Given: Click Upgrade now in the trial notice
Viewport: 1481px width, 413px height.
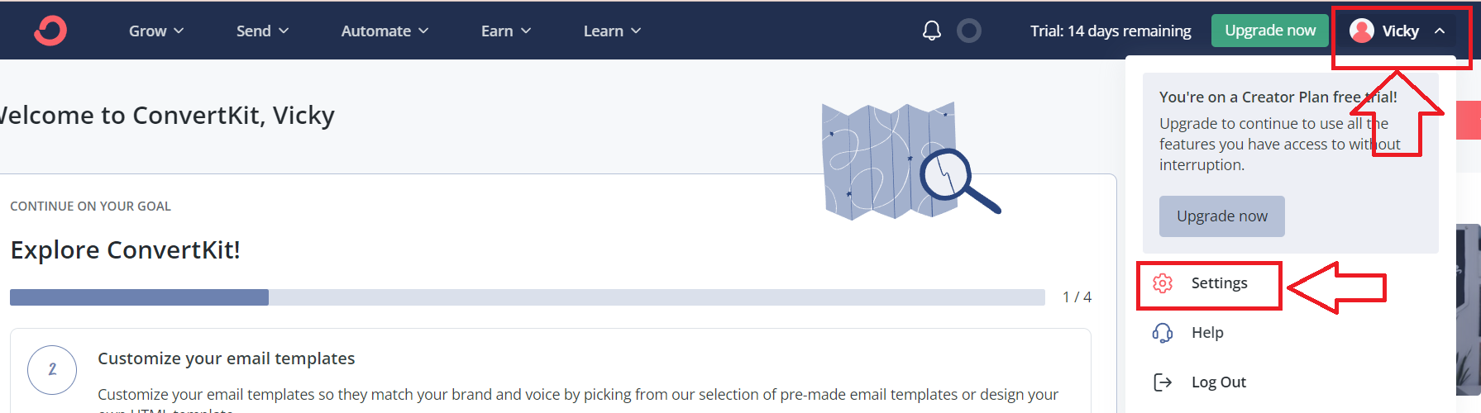Looking at the screenshot, I should (x=1222, y=216).
